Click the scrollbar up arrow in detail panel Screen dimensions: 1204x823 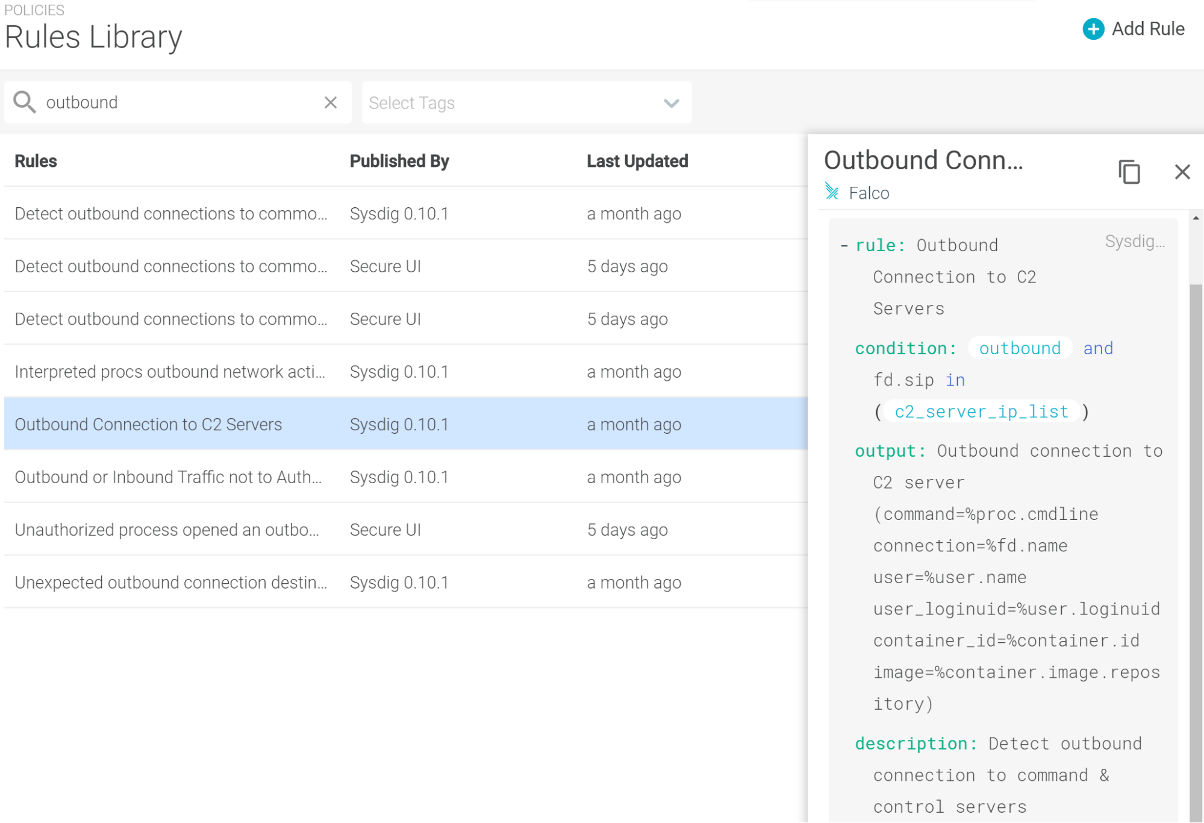coord(1196,217)
